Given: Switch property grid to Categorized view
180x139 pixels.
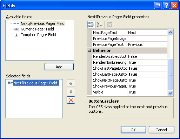Looking at the screenshot, I should click(91, 25).
